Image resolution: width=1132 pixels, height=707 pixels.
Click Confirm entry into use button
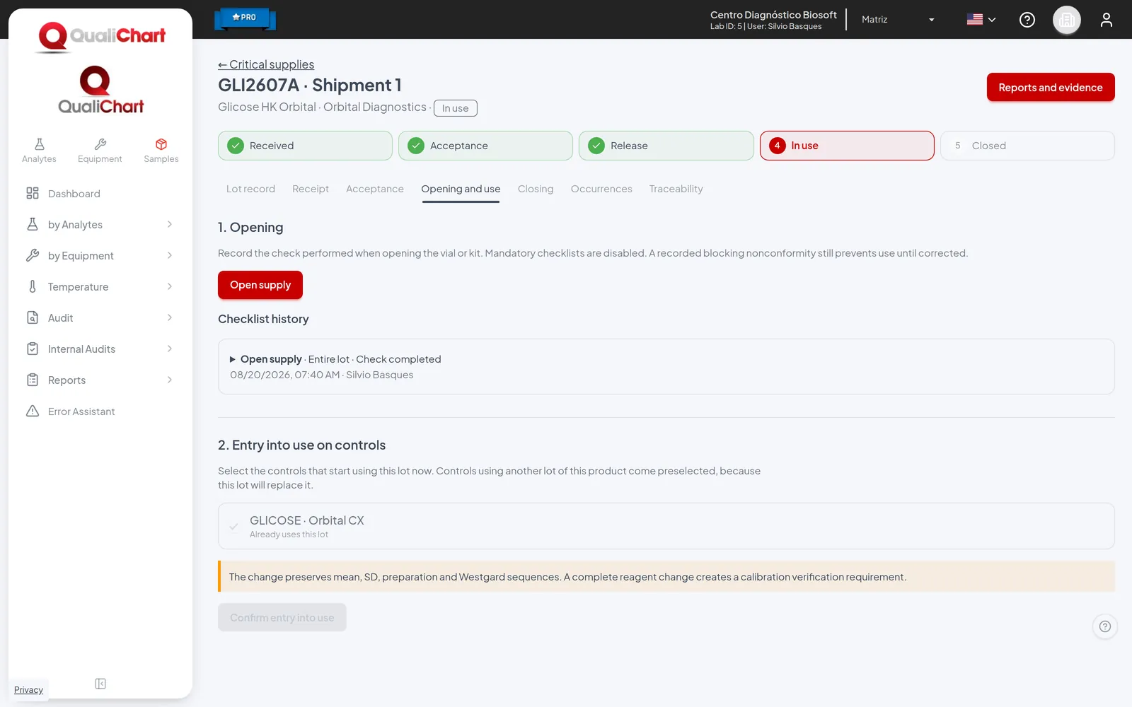pos(282,617)
